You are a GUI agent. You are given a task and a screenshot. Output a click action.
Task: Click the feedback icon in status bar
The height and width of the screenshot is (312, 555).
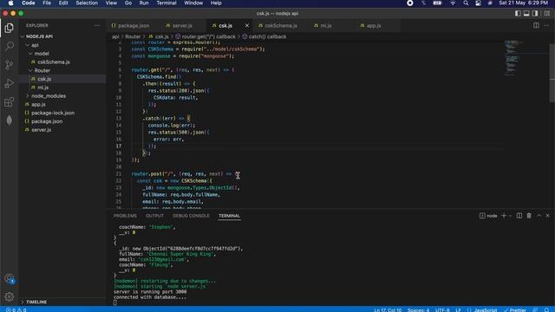click(x=536, y=310)
